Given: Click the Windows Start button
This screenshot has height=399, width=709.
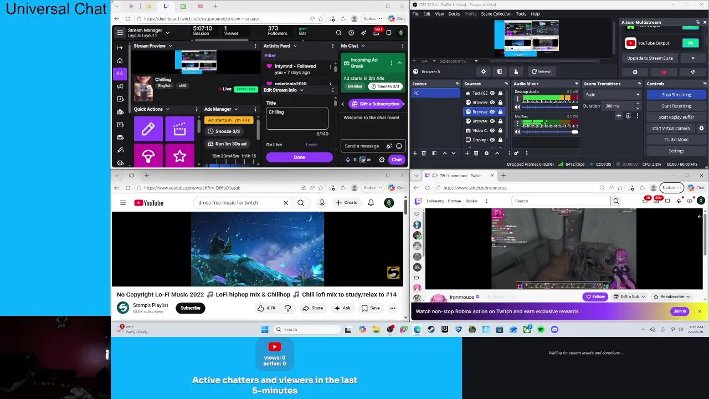Looking at the screenshot, I should click(265, 330).
